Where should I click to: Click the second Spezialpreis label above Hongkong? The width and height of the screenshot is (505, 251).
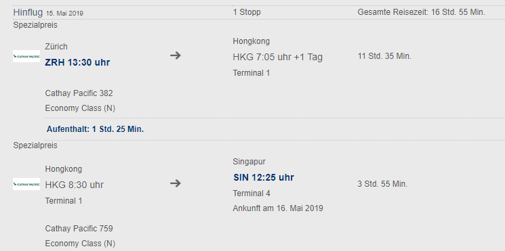coord(35,145)
